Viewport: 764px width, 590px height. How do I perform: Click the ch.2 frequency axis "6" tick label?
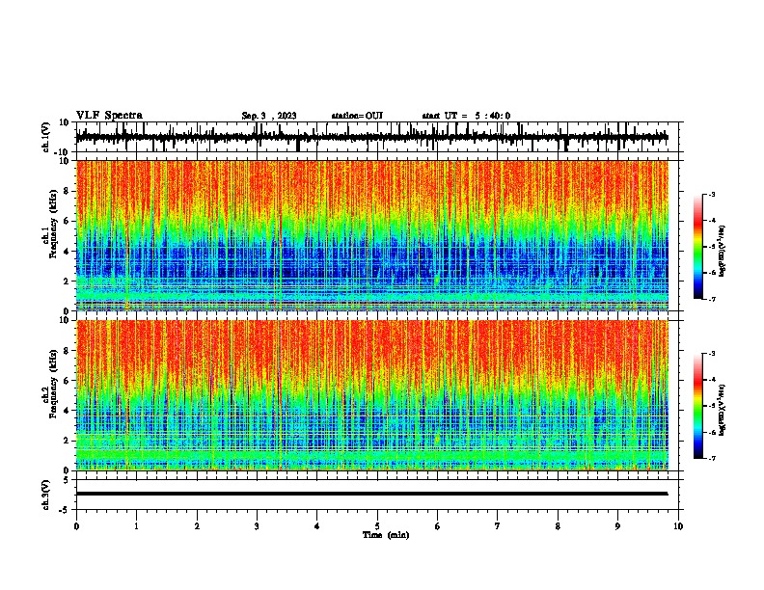click(x=68, y=380)
